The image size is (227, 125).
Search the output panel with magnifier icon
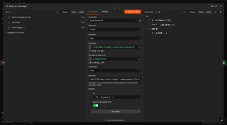[184, 12]
